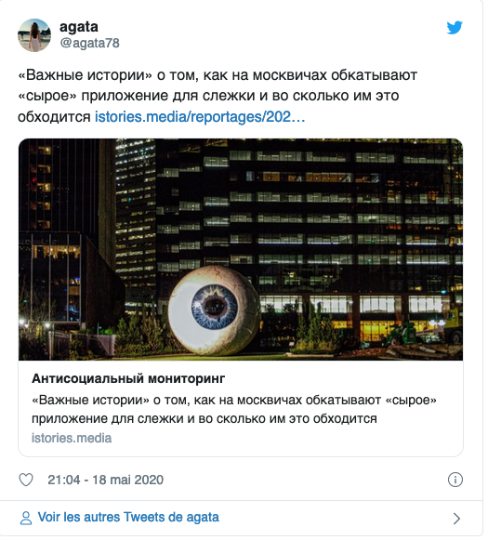Click the eyeball sculpture in the photo
488x540 pixels.
point(214,311)
